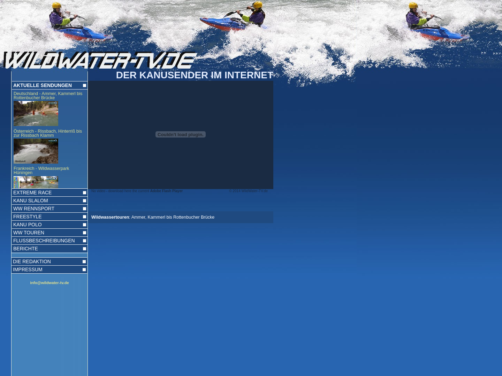Viewport: 502px width, 376px height.
Task: Click the square marker beside BERICHTE
Action: [x=84, y=249]
